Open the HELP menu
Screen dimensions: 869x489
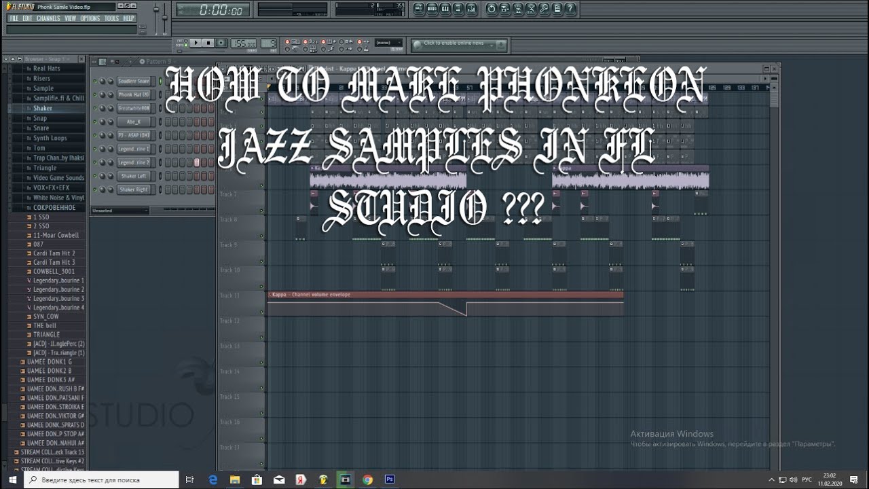click(128, 18)
